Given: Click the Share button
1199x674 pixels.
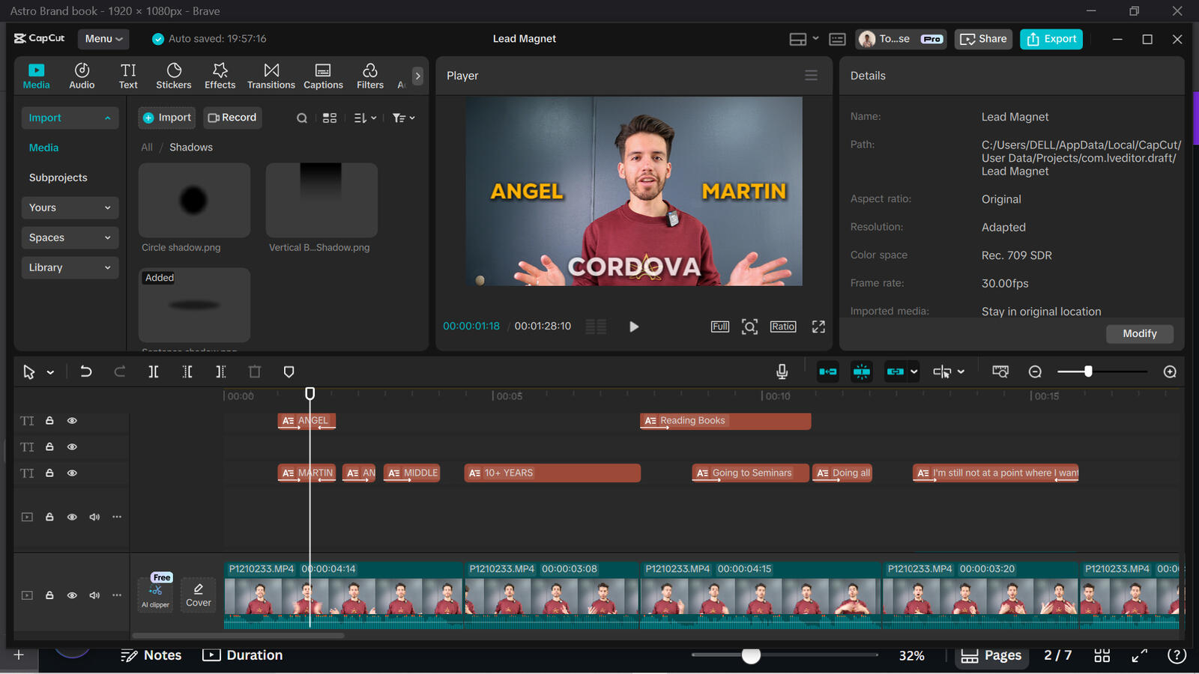Looking at the screenshot, I should pyautogui.click(x=983, y=39).
